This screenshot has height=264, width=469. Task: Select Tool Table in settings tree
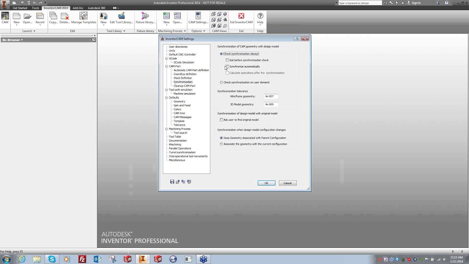pos(175,137)
